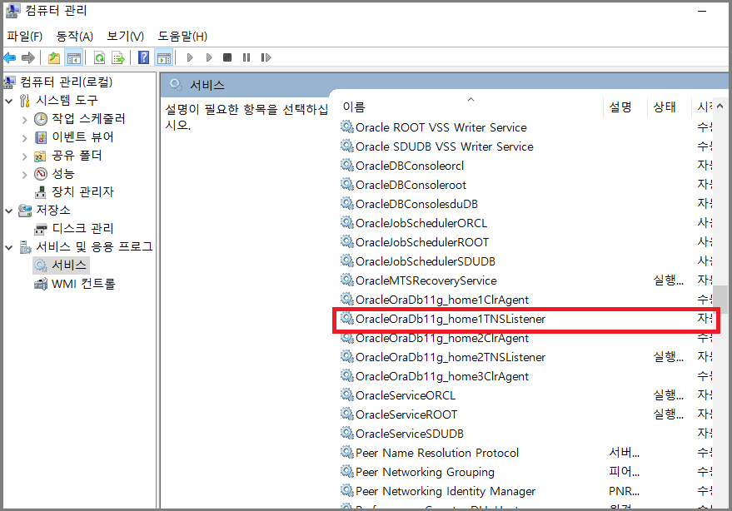This screenshot has height=511, width=732.
Task: Toggle the Show/Hide Console Tree icon
Action: [x=74, y=58]
